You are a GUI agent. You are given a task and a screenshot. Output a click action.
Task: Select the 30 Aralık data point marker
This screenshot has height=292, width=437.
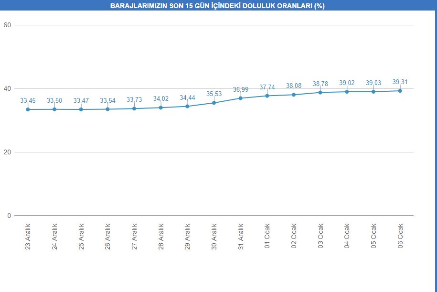(214, 103)
